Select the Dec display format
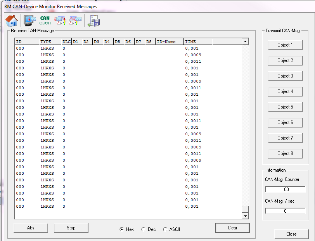The width and height of the screenshot is (315, 241). [x=144, y=229]
